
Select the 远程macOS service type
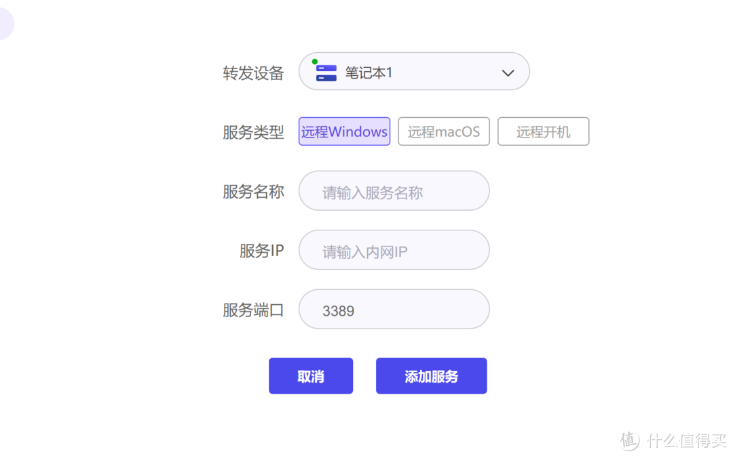[x=444, y=131]
